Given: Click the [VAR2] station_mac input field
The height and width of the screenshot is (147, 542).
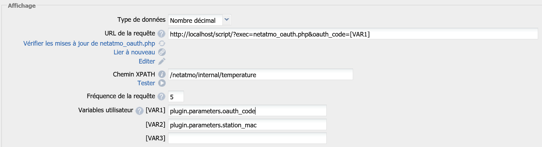Looking at the screenshot, I should tap(247, 125).
